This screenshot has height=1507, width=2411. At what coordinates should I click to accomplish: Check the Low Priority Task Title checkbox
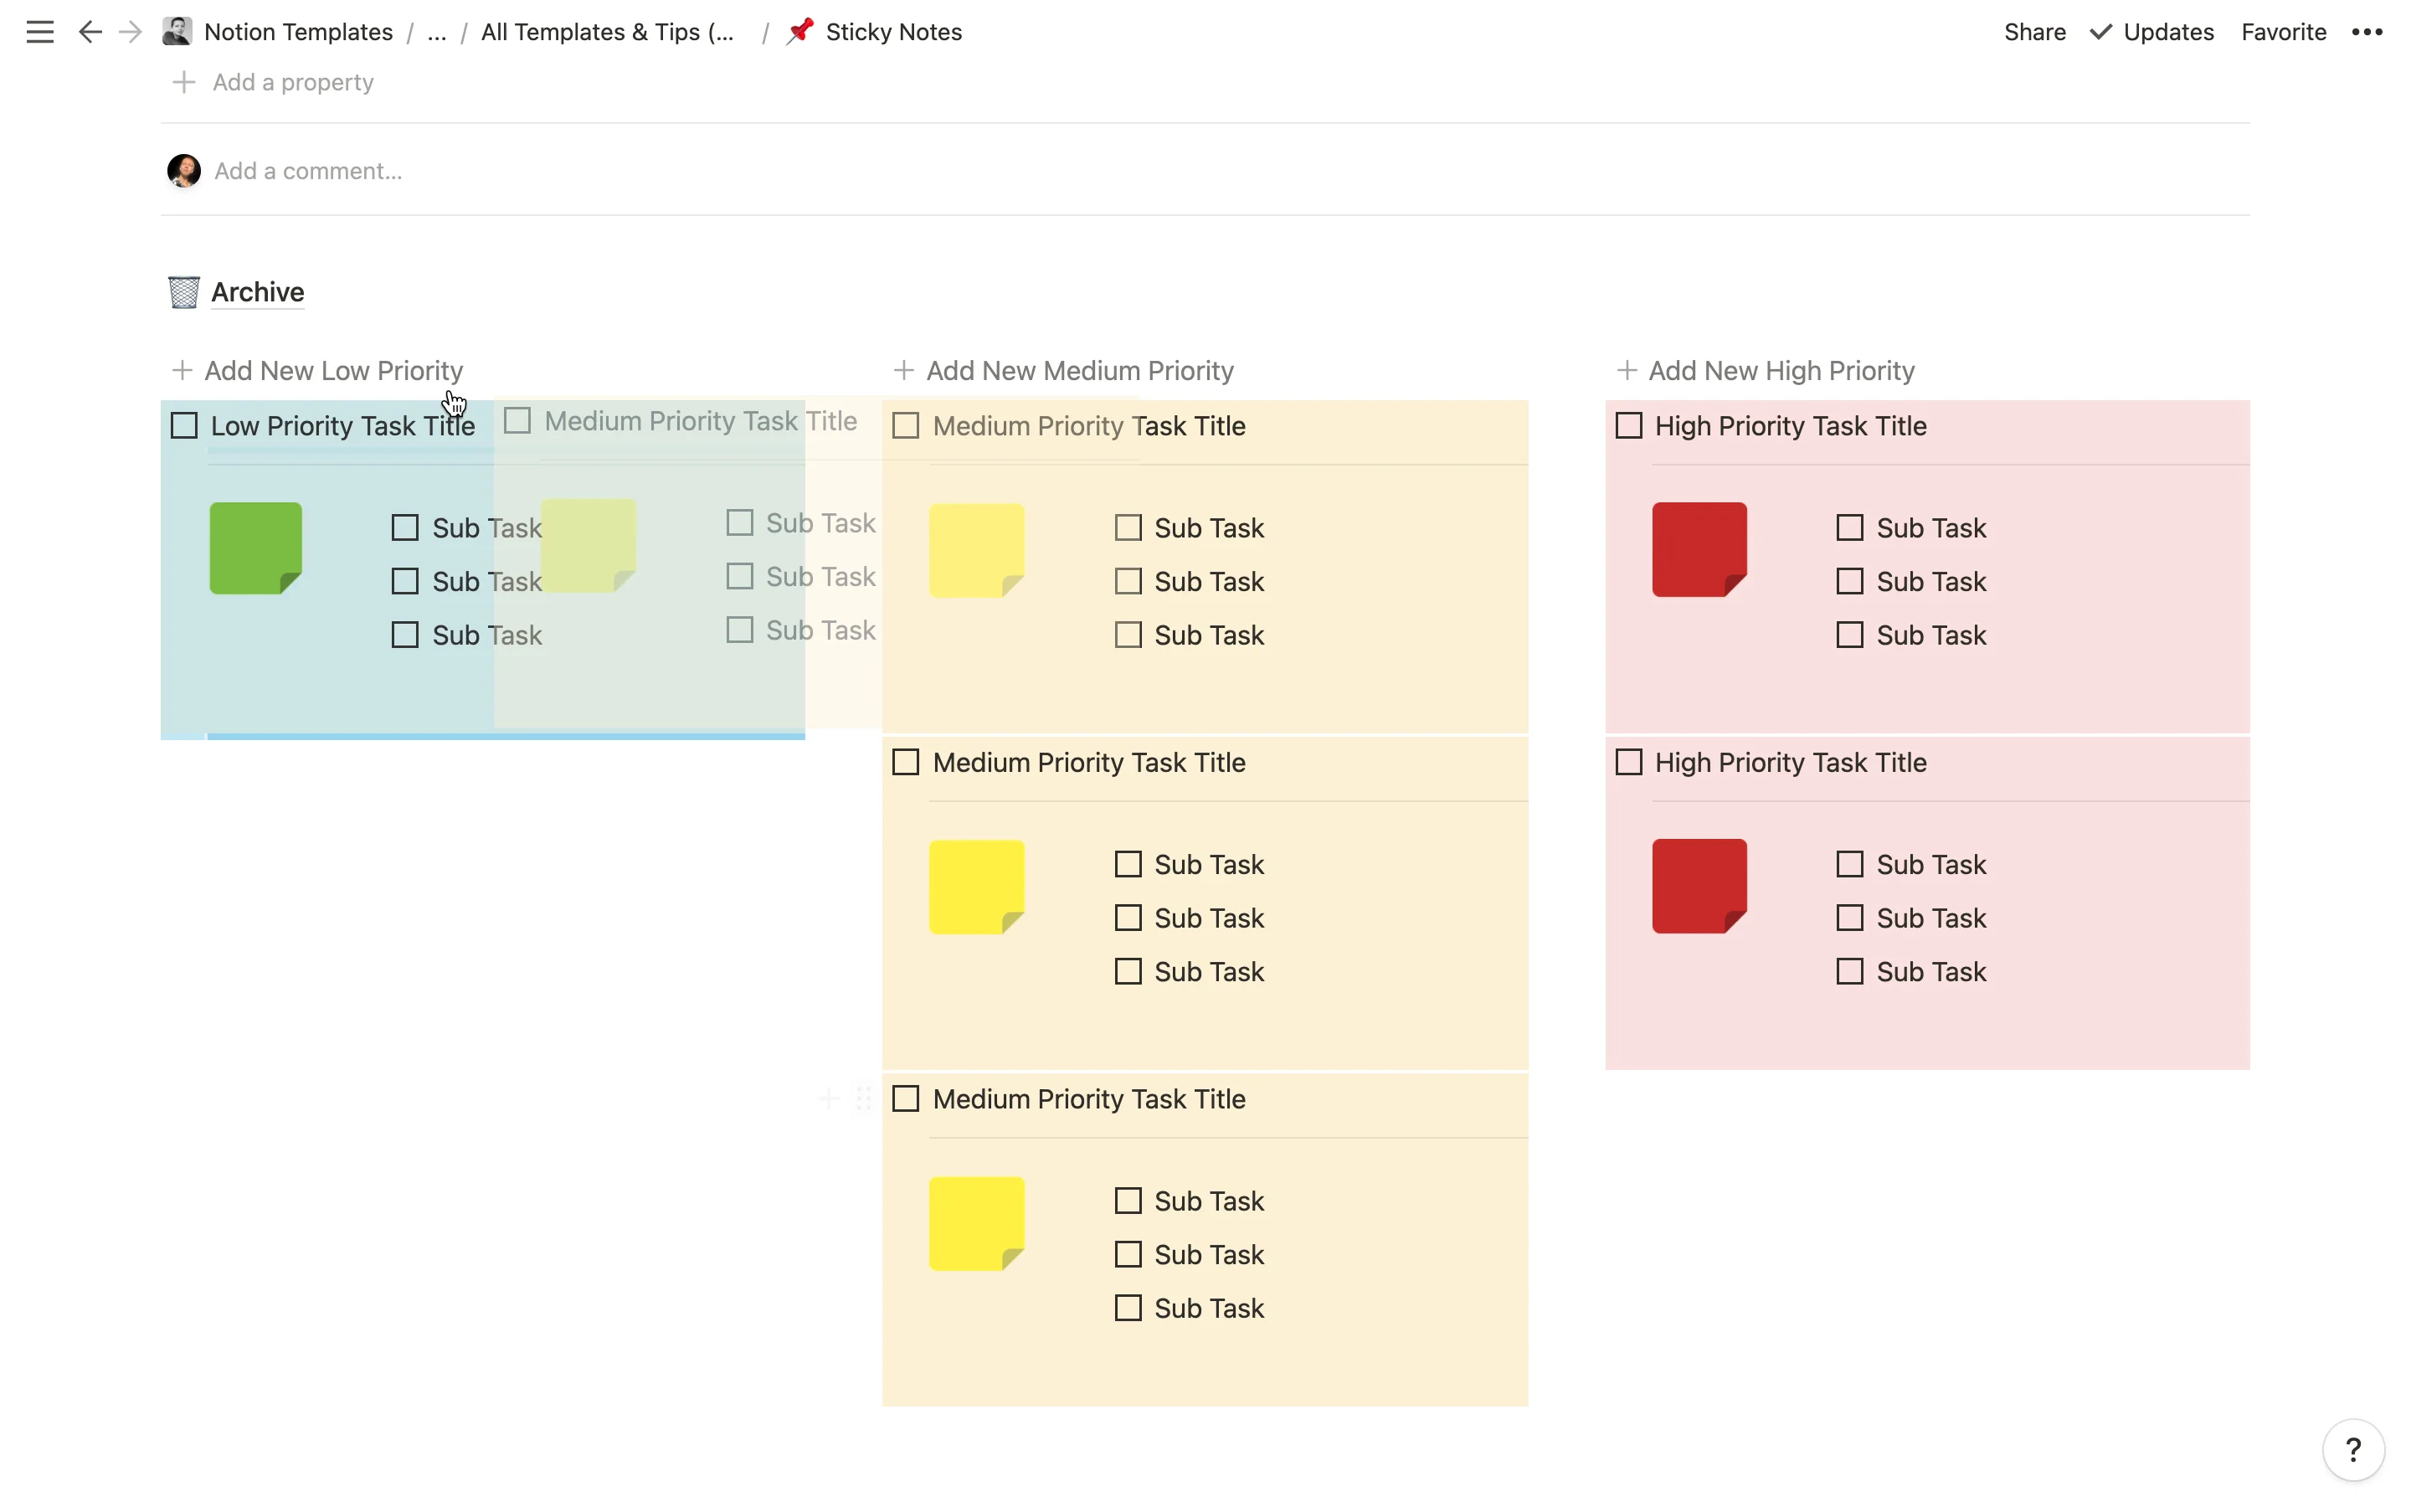(183, 424)
